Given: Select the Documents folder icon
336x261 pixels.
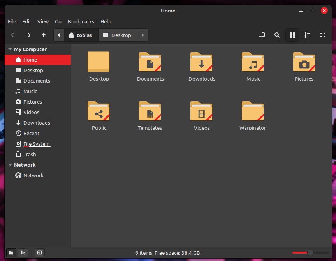Looking at the screenshot, I should click(150, 62).
